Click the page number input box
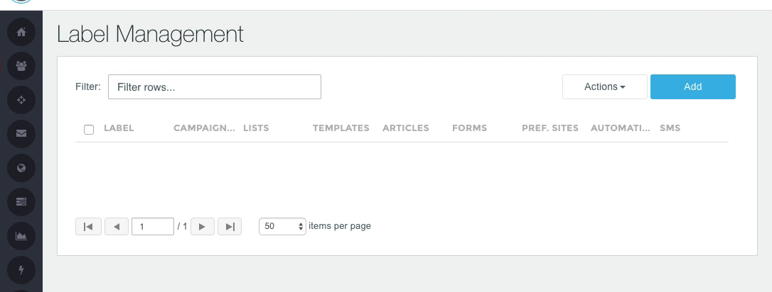This screenshot has width=772, height=292. (154, 227)
